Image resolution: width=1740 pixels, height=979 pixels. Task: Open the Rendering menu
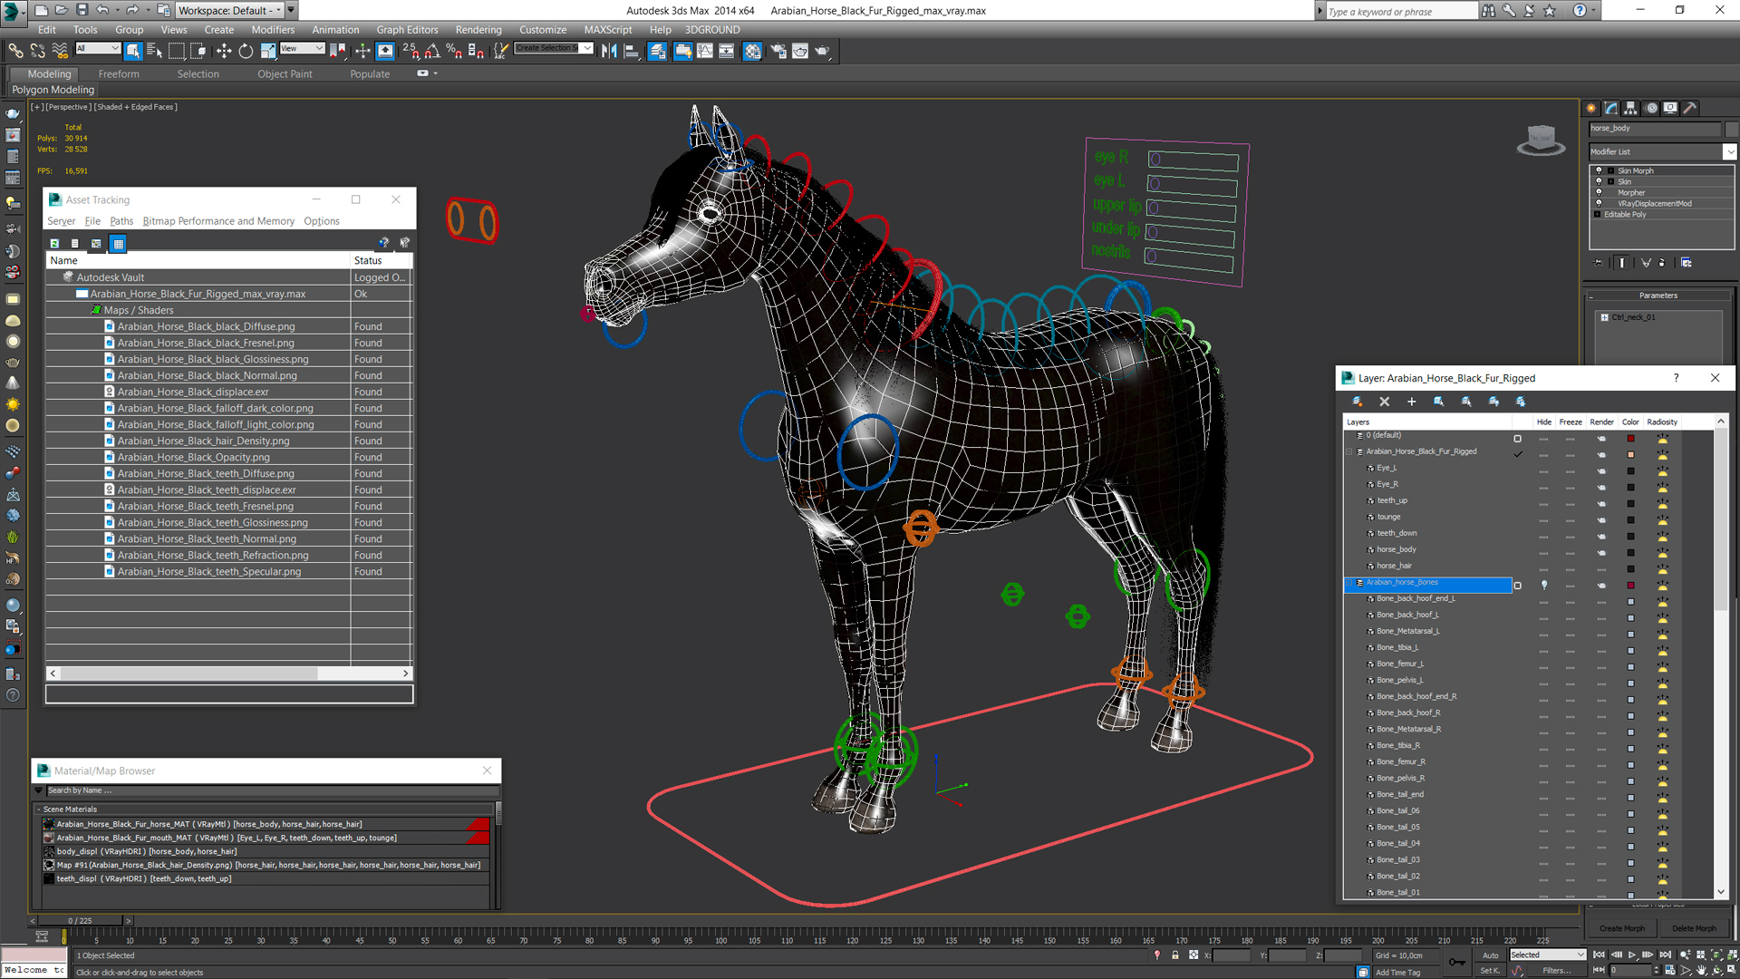coord(478,29)
